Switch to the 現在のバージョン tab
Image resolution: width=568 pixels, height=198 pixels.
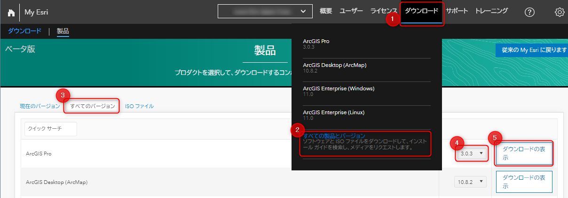(x=40, y=106)
